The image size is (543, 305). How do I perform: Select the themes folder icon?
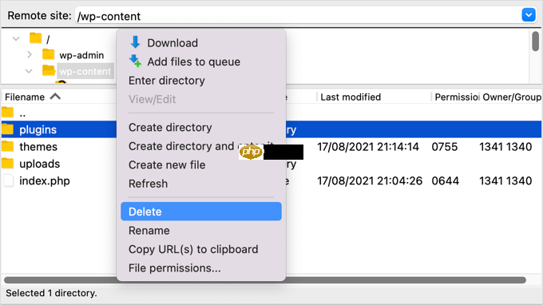(x=8, y=146)
